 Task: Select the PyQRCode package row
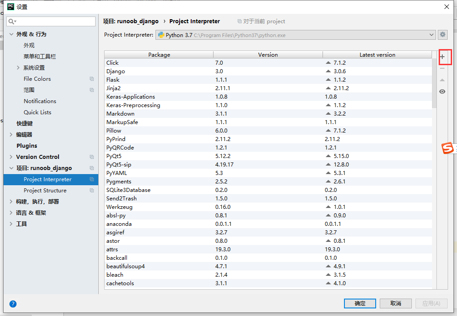(268, 147)
